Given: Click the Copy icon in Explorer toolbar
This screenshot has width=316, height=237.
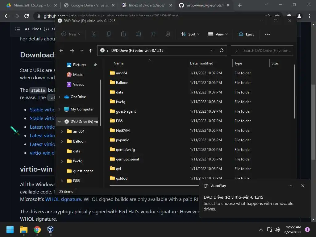Looking at the screenshot, I should 108,34.
